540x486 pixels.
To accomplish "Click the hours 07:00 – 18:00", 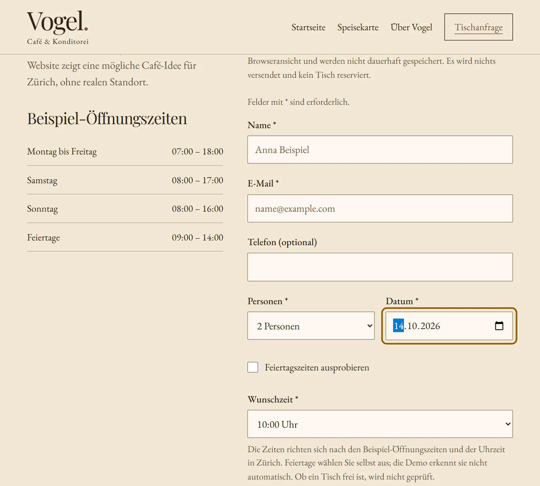I will [198, 152].
